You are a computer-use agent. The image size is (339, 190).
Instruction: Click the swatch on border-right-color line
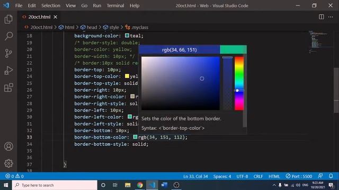pos(132,96)
